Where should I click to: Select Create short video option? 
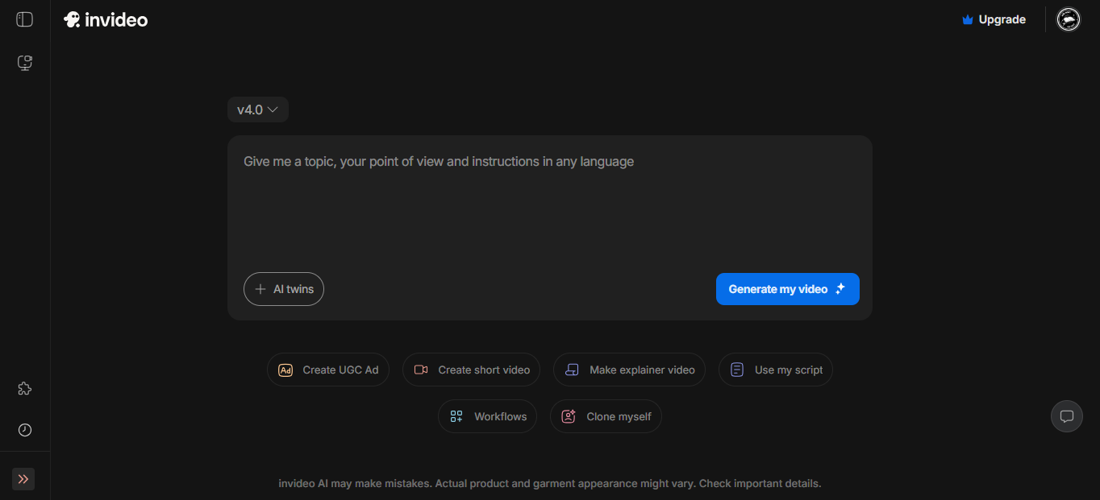tap(472, 370)
